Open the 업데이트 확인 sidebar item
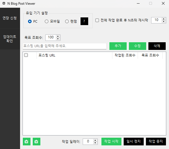Viewport: 169px width, 149px height. (10, 39)
